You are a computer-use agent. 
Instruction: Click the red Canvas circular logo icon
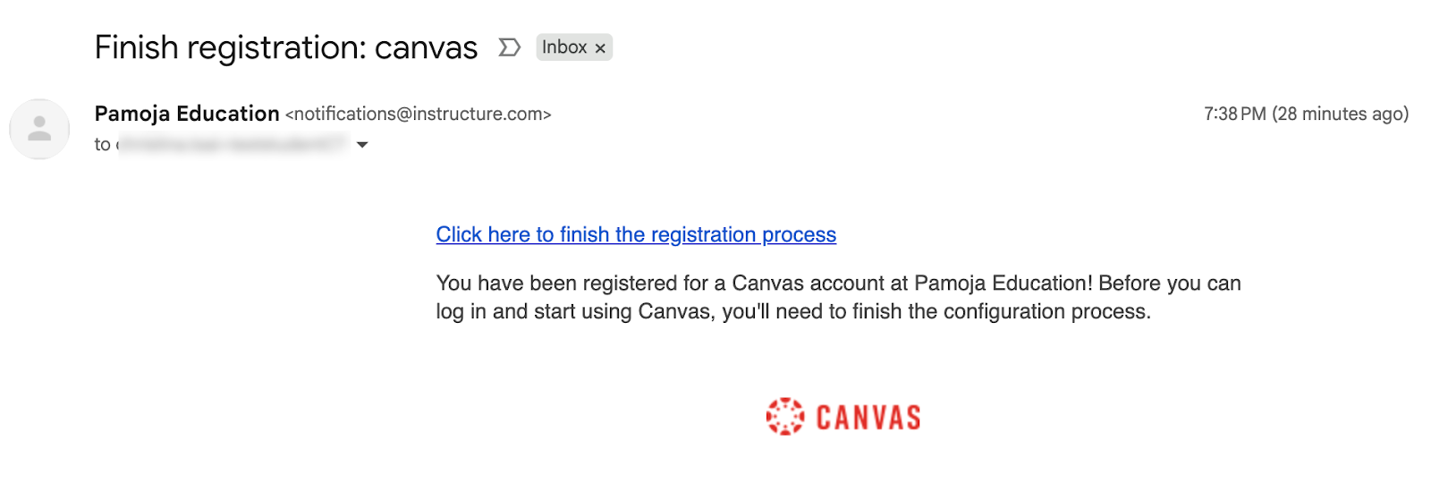point(785,417)
